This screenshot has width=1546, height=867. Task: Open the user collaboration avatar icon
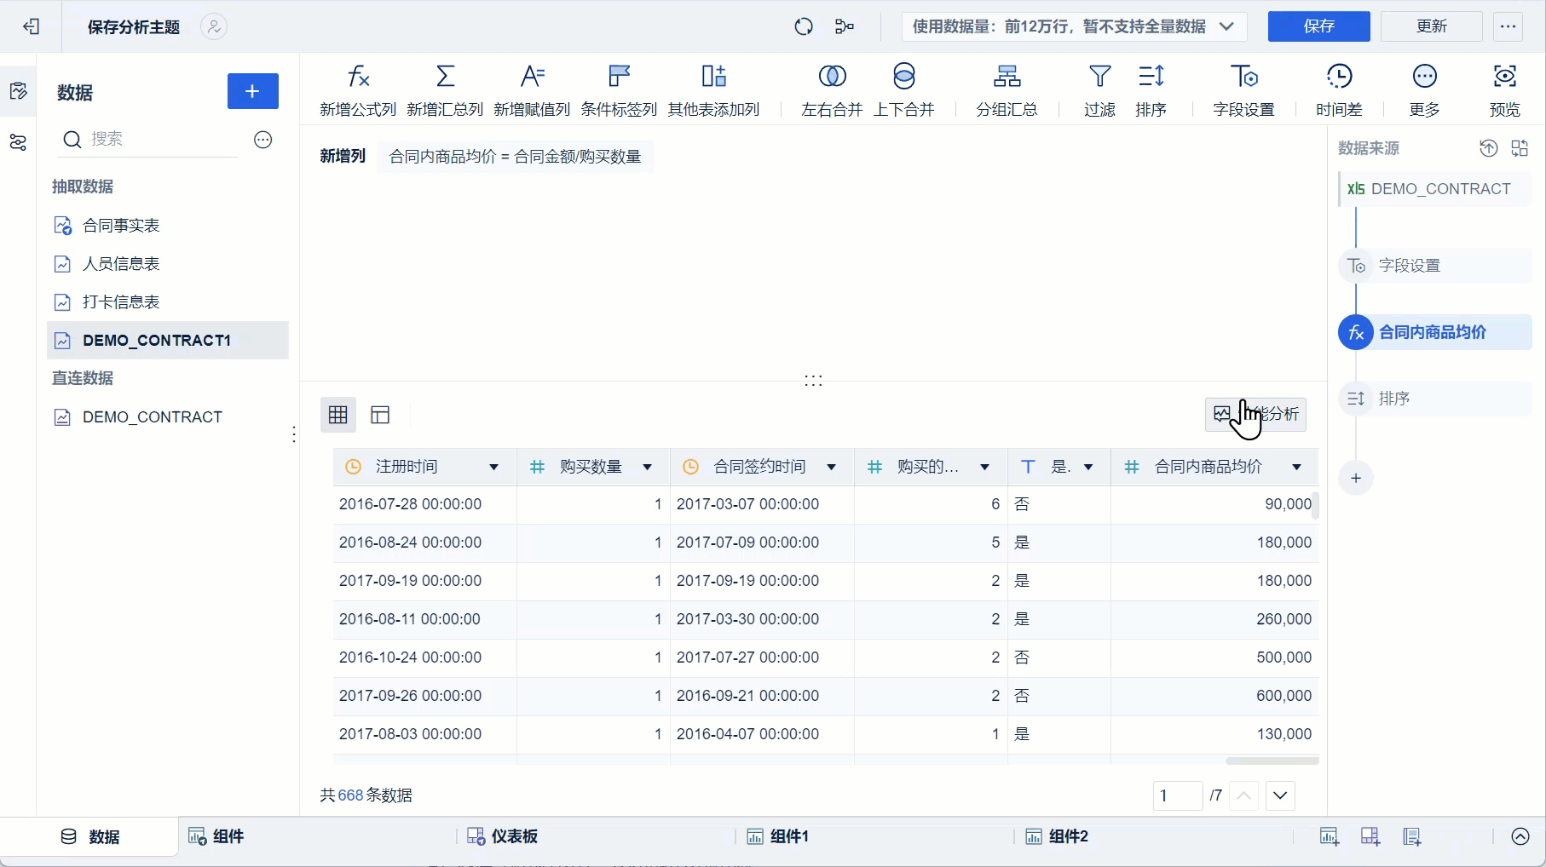tap(214, 26)
